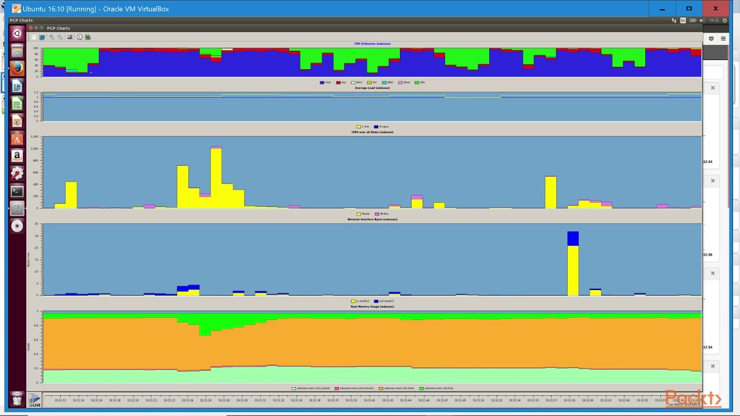The image size is (740, 416).
Task: Click the 19:32 clock in panel
Action: (x=714, y=20)
